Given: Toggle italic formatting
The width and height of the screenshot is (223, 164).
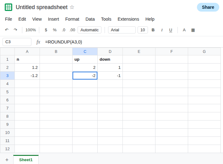Looking at the screenshot, I should click(x=162, y=30).
